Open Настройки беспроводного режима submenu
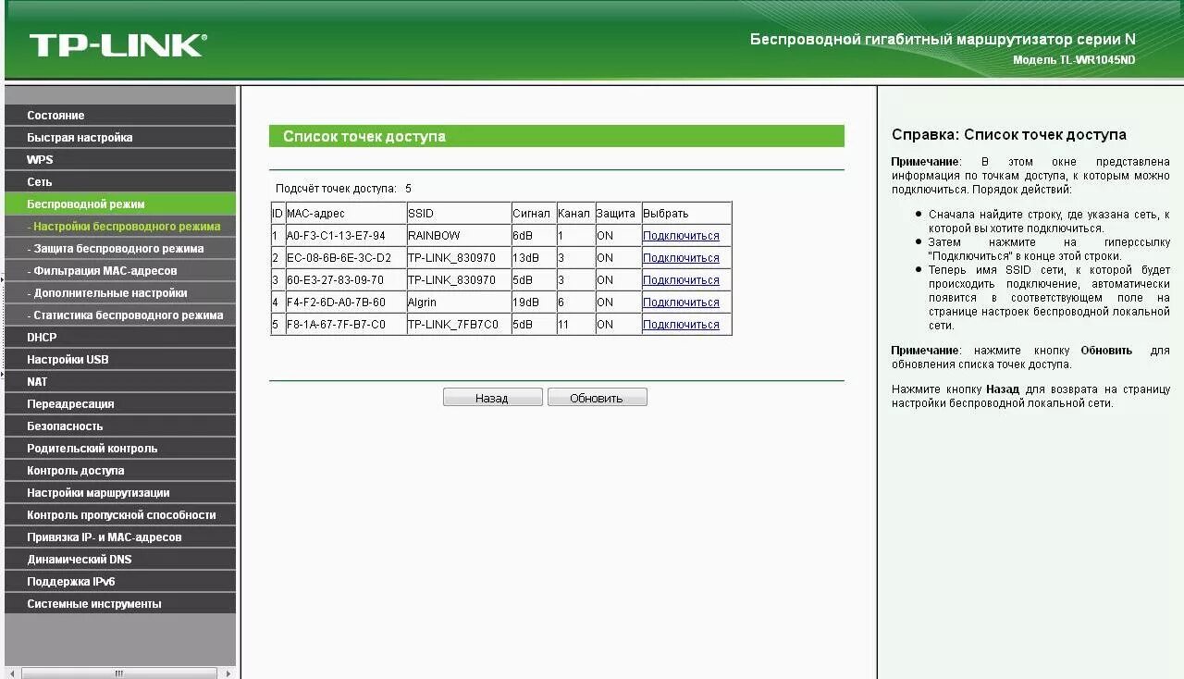Image resolution: width=1184 pixels, height=679 pixels. 120,226
